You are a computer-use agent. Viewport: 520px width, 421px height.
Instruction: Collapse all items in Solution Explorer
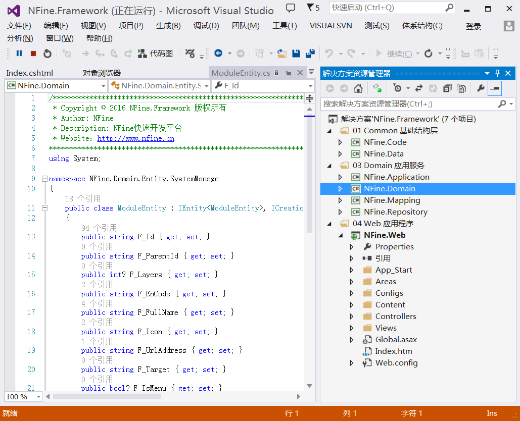pos(447,88)
